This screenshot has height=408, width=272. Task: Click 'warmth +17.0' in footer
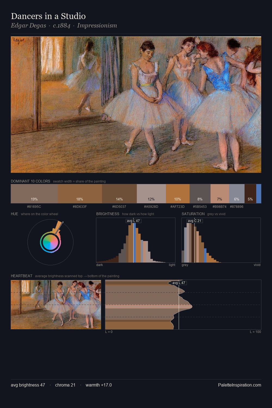tap(99, 385)
